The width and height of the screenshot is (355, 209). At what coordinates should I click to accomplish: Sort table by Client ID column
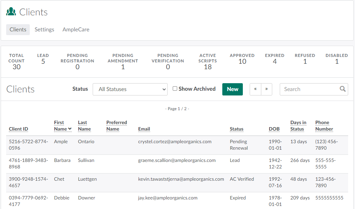click(x=18, y=129)
